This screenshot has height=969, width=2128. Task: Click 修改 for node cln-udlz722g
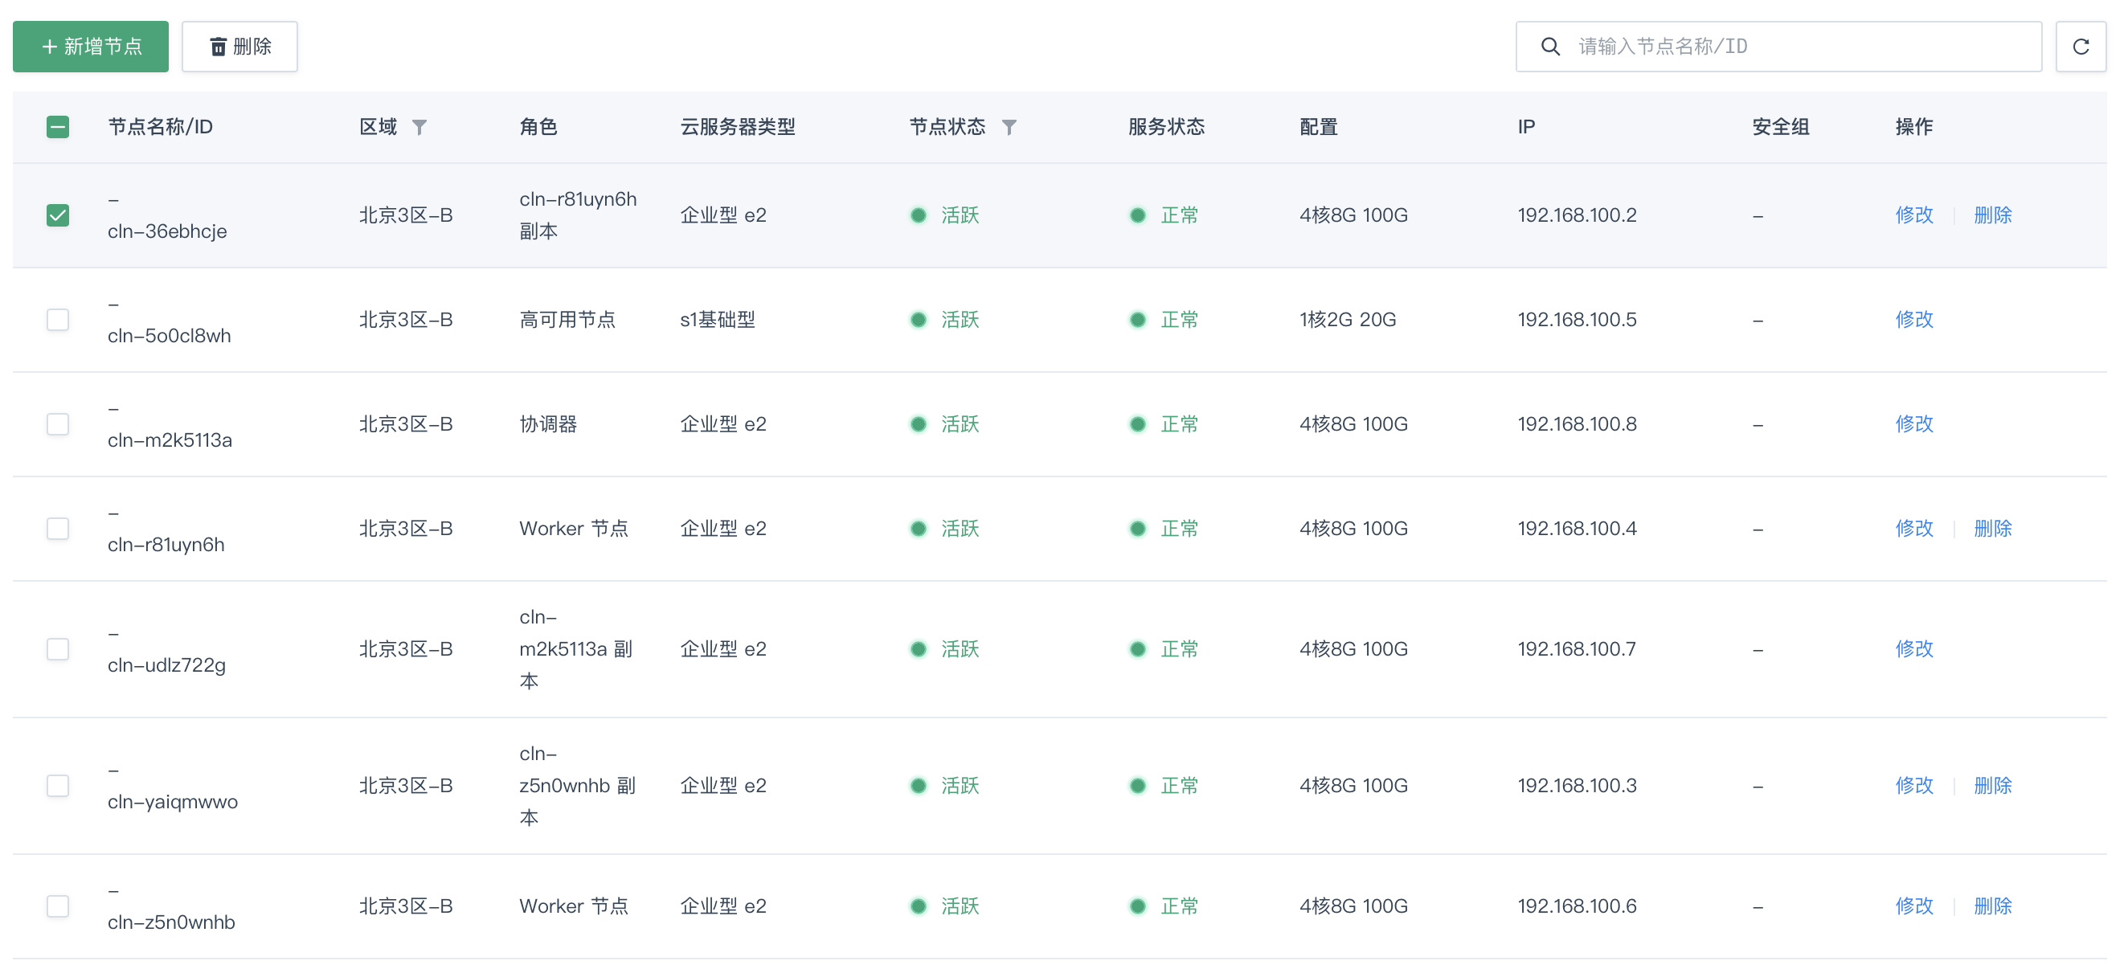1914,649
